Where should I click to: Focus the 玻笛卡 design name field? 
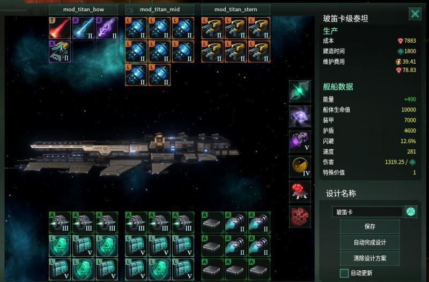click(367, 212)
